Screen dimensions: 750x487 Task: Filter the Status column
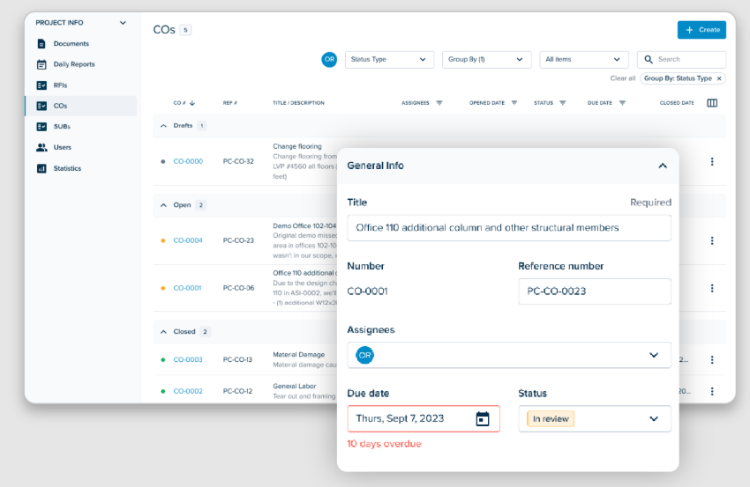coord(563,103)
